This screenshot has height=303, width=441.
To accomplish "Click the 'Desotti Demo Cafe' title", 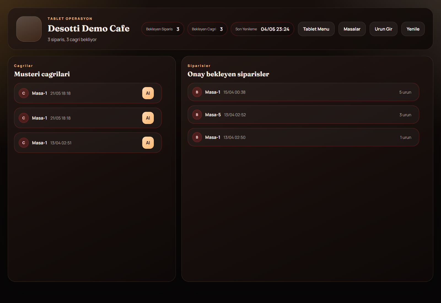I will coord(88,28).
